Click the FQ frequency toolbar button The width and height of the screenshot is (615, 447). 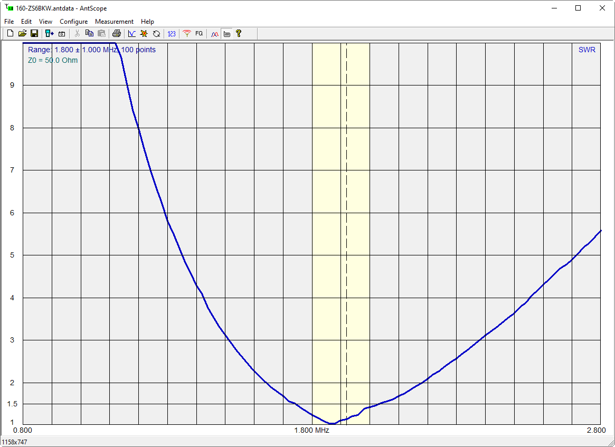[199, 34]
